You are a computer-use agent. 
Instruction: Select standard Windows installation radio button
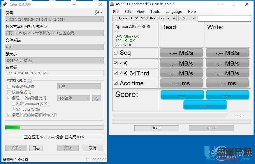pyautogui.click(x=14, y=104)
